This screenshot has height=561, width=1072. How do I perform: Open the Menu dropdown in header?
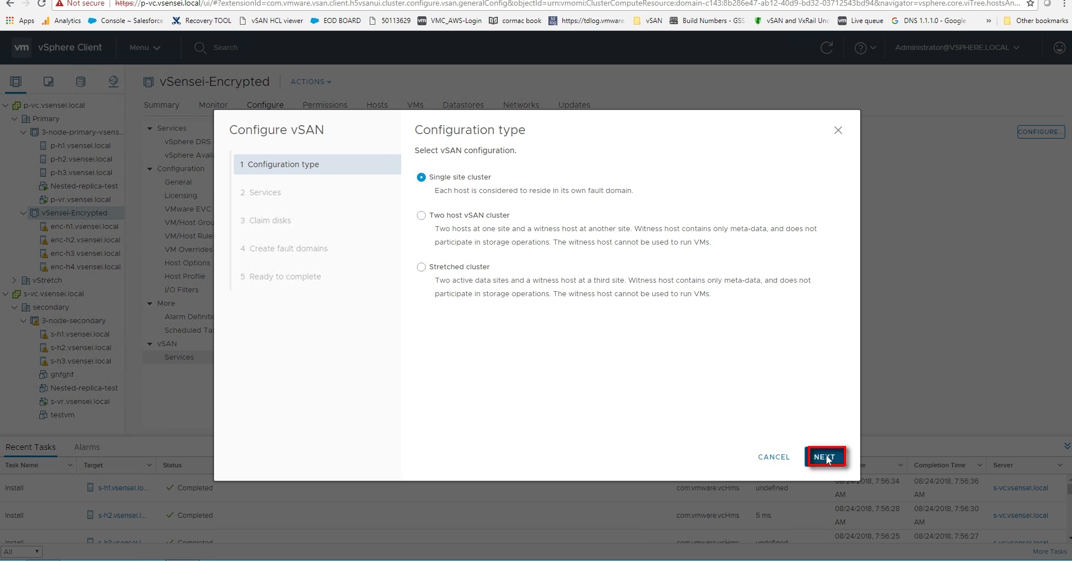pos(144,48)
